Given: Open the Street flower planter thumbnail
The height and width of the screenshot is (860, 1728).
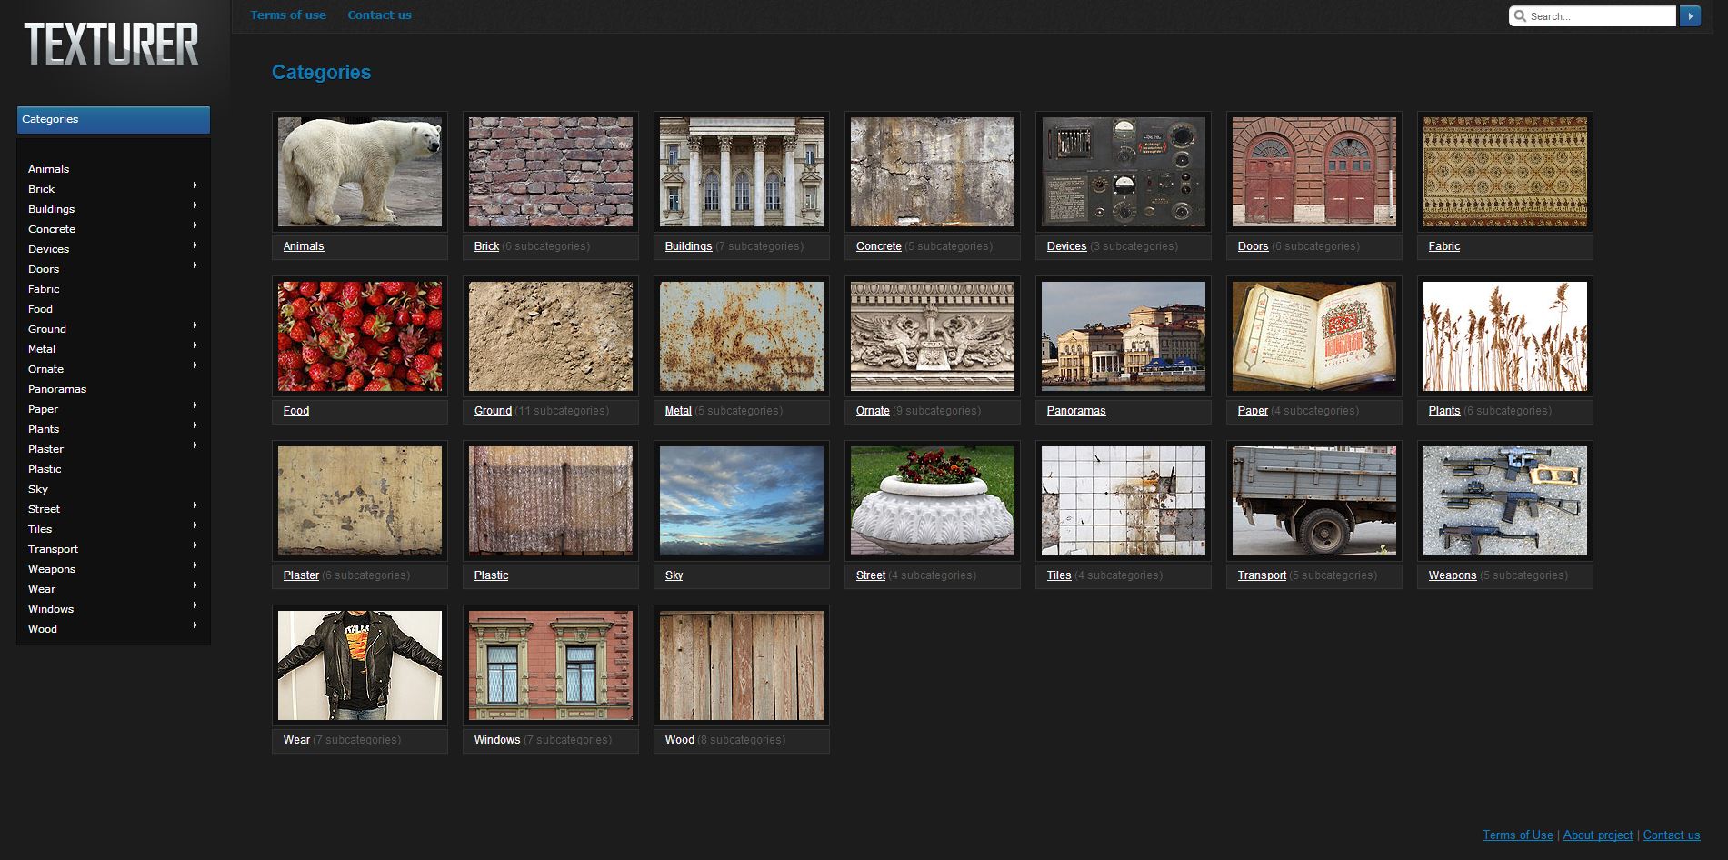Looking at the screenshot, I should click(x=933, y=501).
